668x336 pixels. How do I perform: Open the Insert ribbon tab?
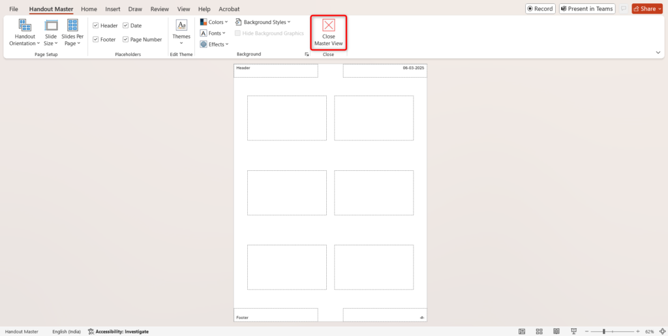[112, 9]
